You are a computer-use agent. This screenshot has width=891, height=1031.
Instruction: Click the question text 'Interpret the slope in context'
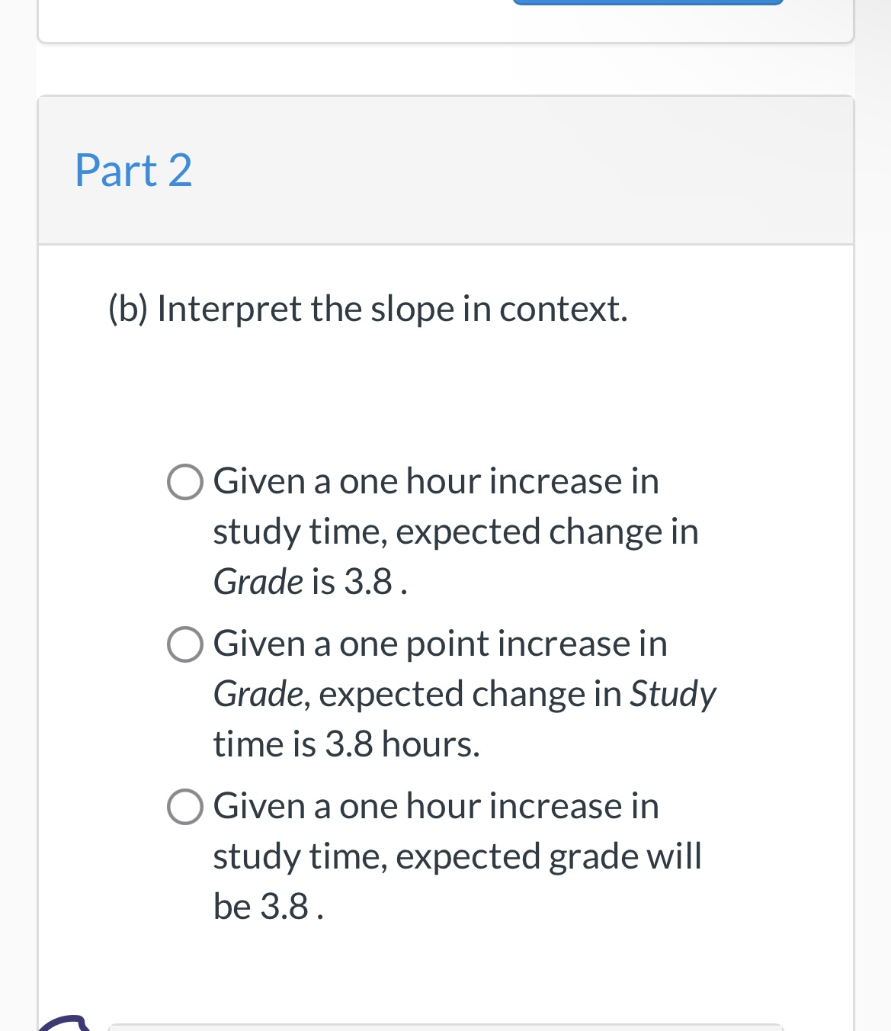pyautogui.click(x=368, y=308)
